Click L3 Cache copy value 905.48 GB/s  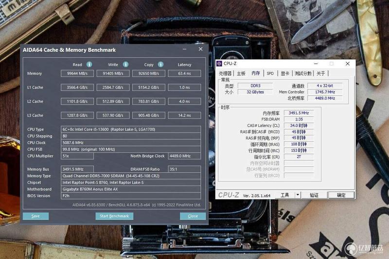point(149,115)
